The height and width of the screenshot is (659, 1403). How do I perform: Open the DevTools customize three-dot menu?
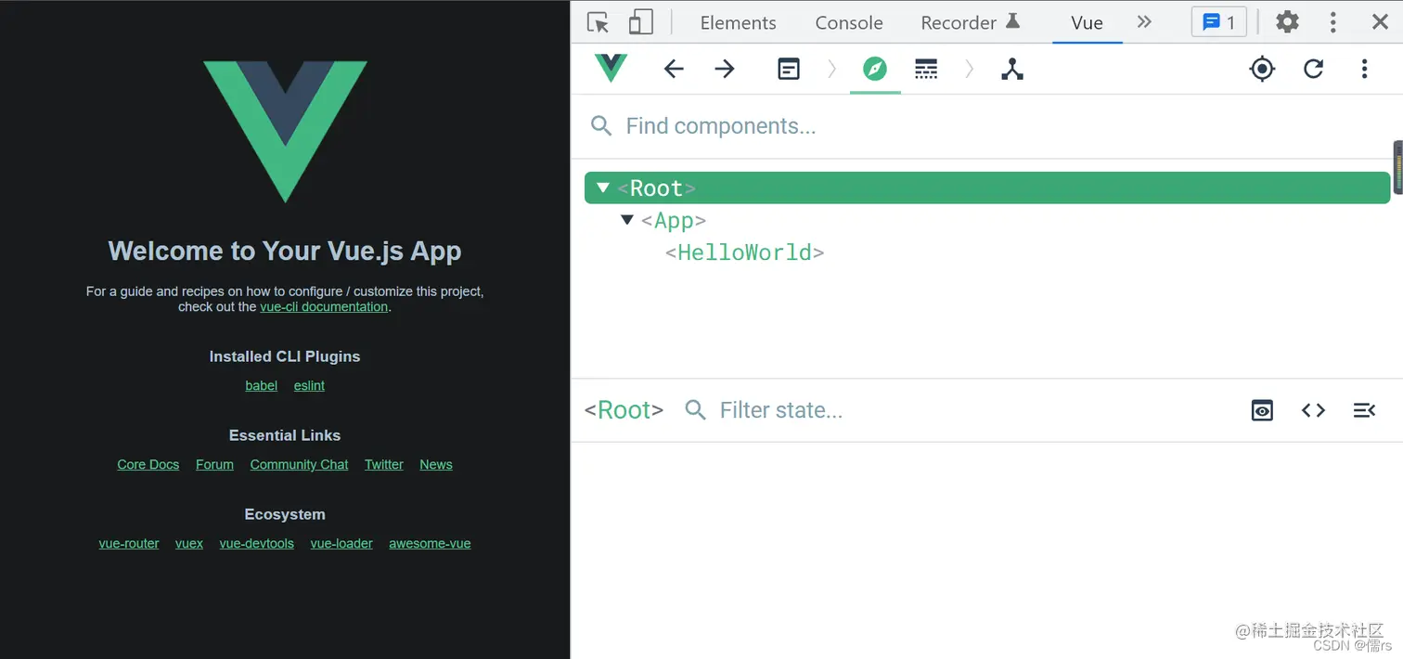(1333, 22)
